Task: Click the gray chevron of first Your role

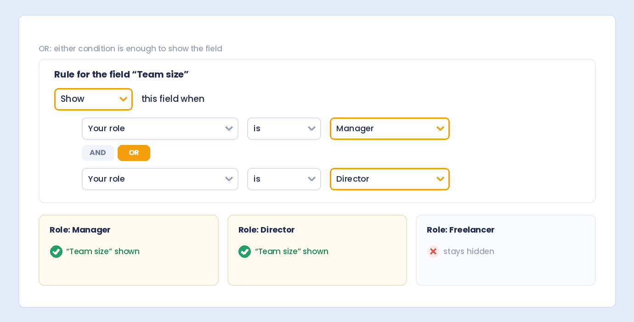Action: 229,128
